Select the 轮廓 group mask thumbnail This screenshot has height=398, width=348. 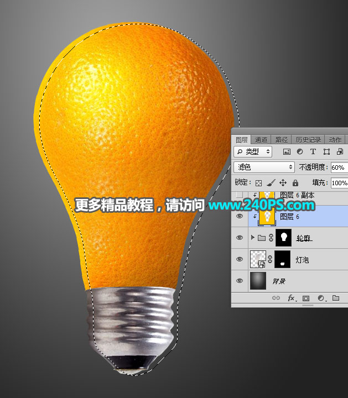[x=283, y=238]
